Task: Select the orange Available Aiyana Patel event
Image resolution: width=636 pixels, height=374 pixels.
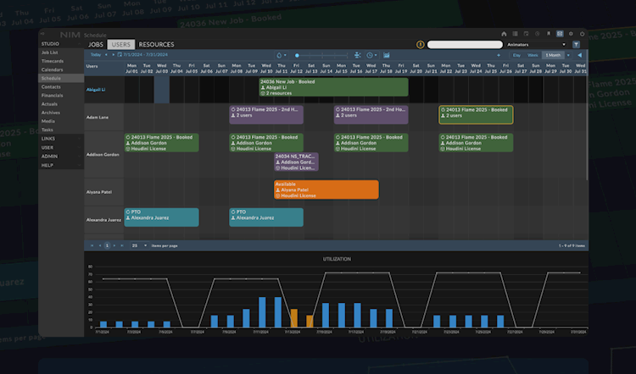Action: (x=326, y=190)
